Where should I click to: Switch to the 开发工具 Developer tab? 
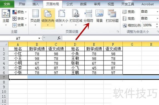click(128, 4)
